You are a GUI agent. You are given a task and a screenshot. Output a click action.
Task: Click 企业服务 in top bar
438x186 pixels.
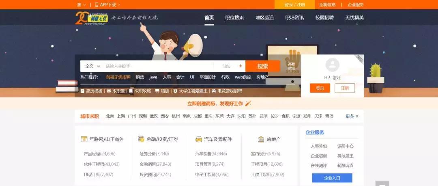click(x=356, y=5)
